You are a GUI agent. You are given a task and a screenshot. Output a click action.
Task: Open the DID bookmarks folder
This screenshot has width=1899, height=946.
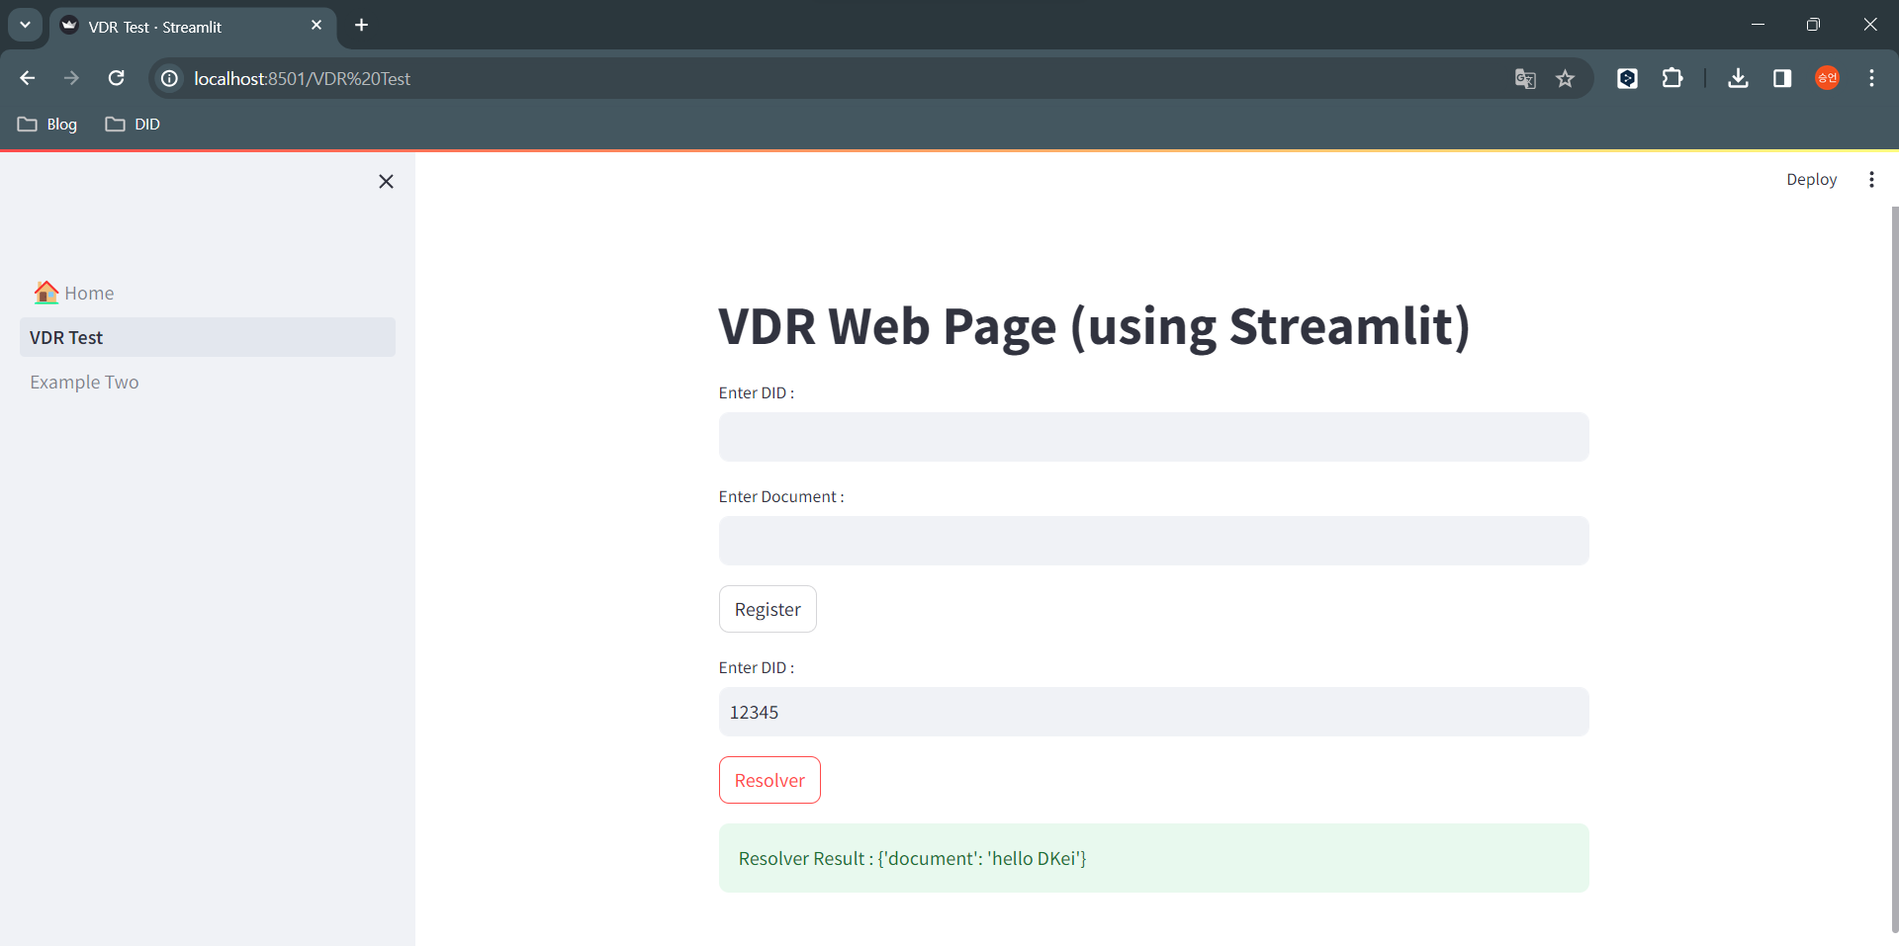(133, 124)
